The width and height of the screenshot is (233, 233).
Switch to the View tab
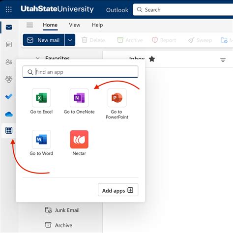[75, 25]
